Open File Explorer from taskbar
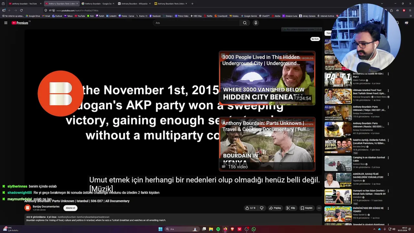 coord(211,229)
